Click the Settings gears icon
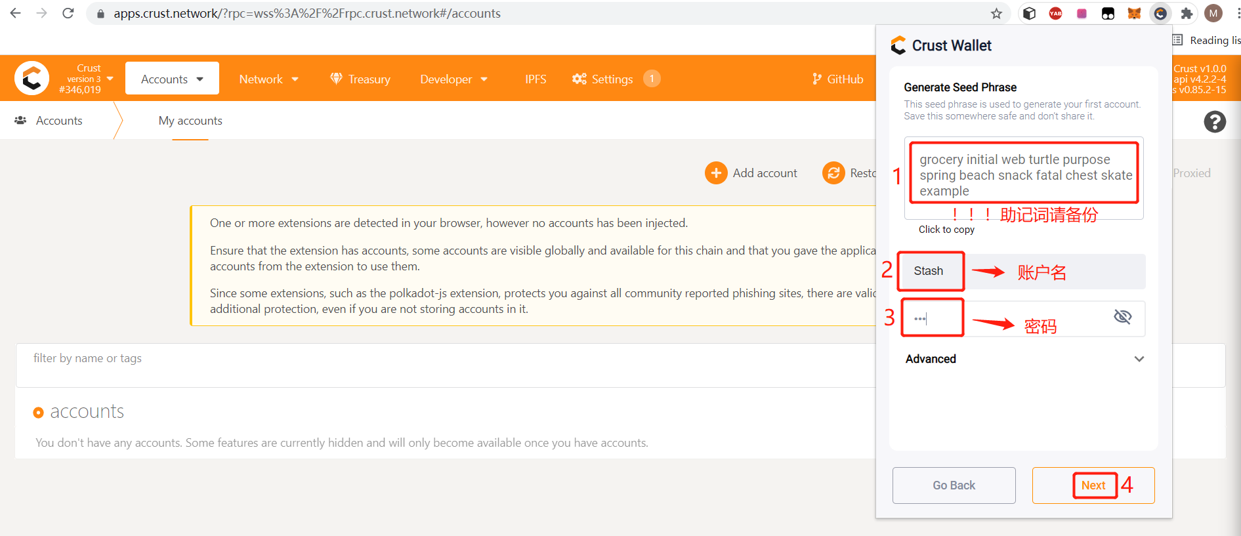 [x=579, y=79]
